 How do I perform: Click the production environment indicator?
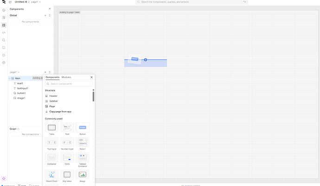point(8,185)
